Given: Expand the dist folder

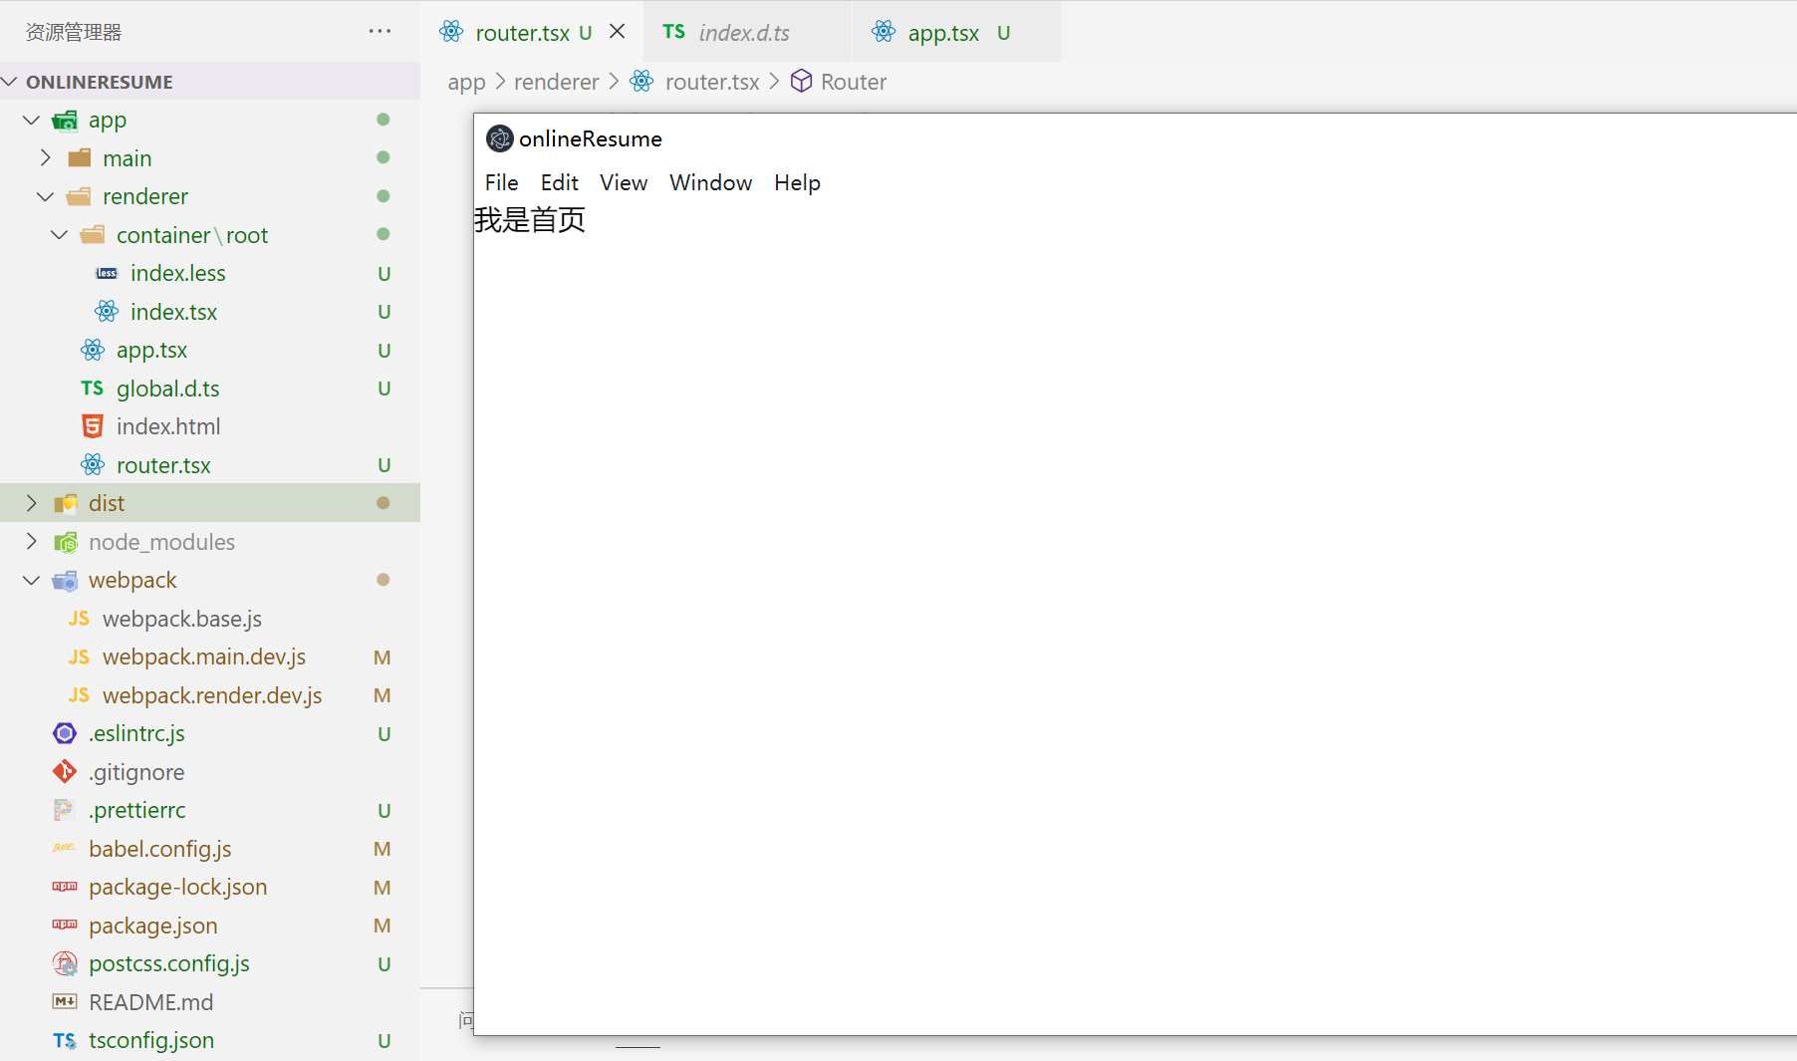Looking at the screenshot, I should pyautogui.click(x=31, y=503).
